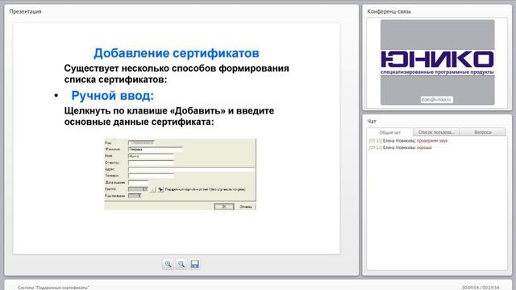Click the Отмена button in the slide form image
Viewport: 516px width, 290px height.
[245, 206]
